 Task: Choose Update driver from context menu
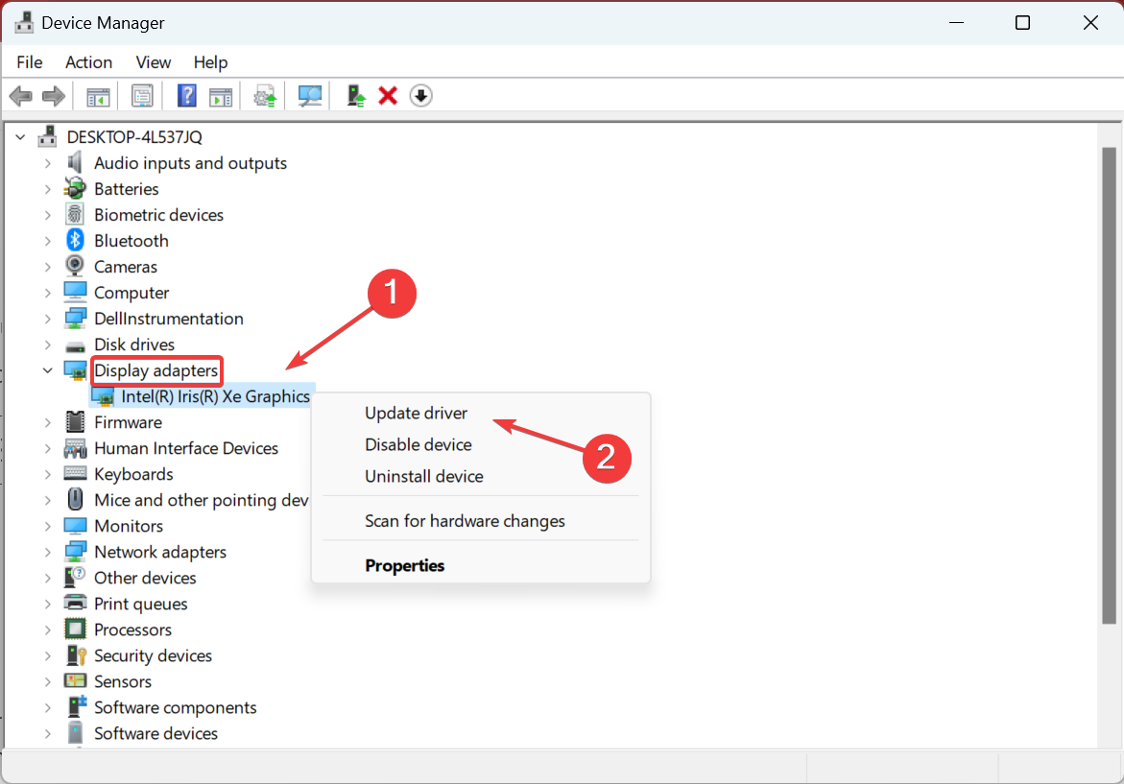(416, 413)
